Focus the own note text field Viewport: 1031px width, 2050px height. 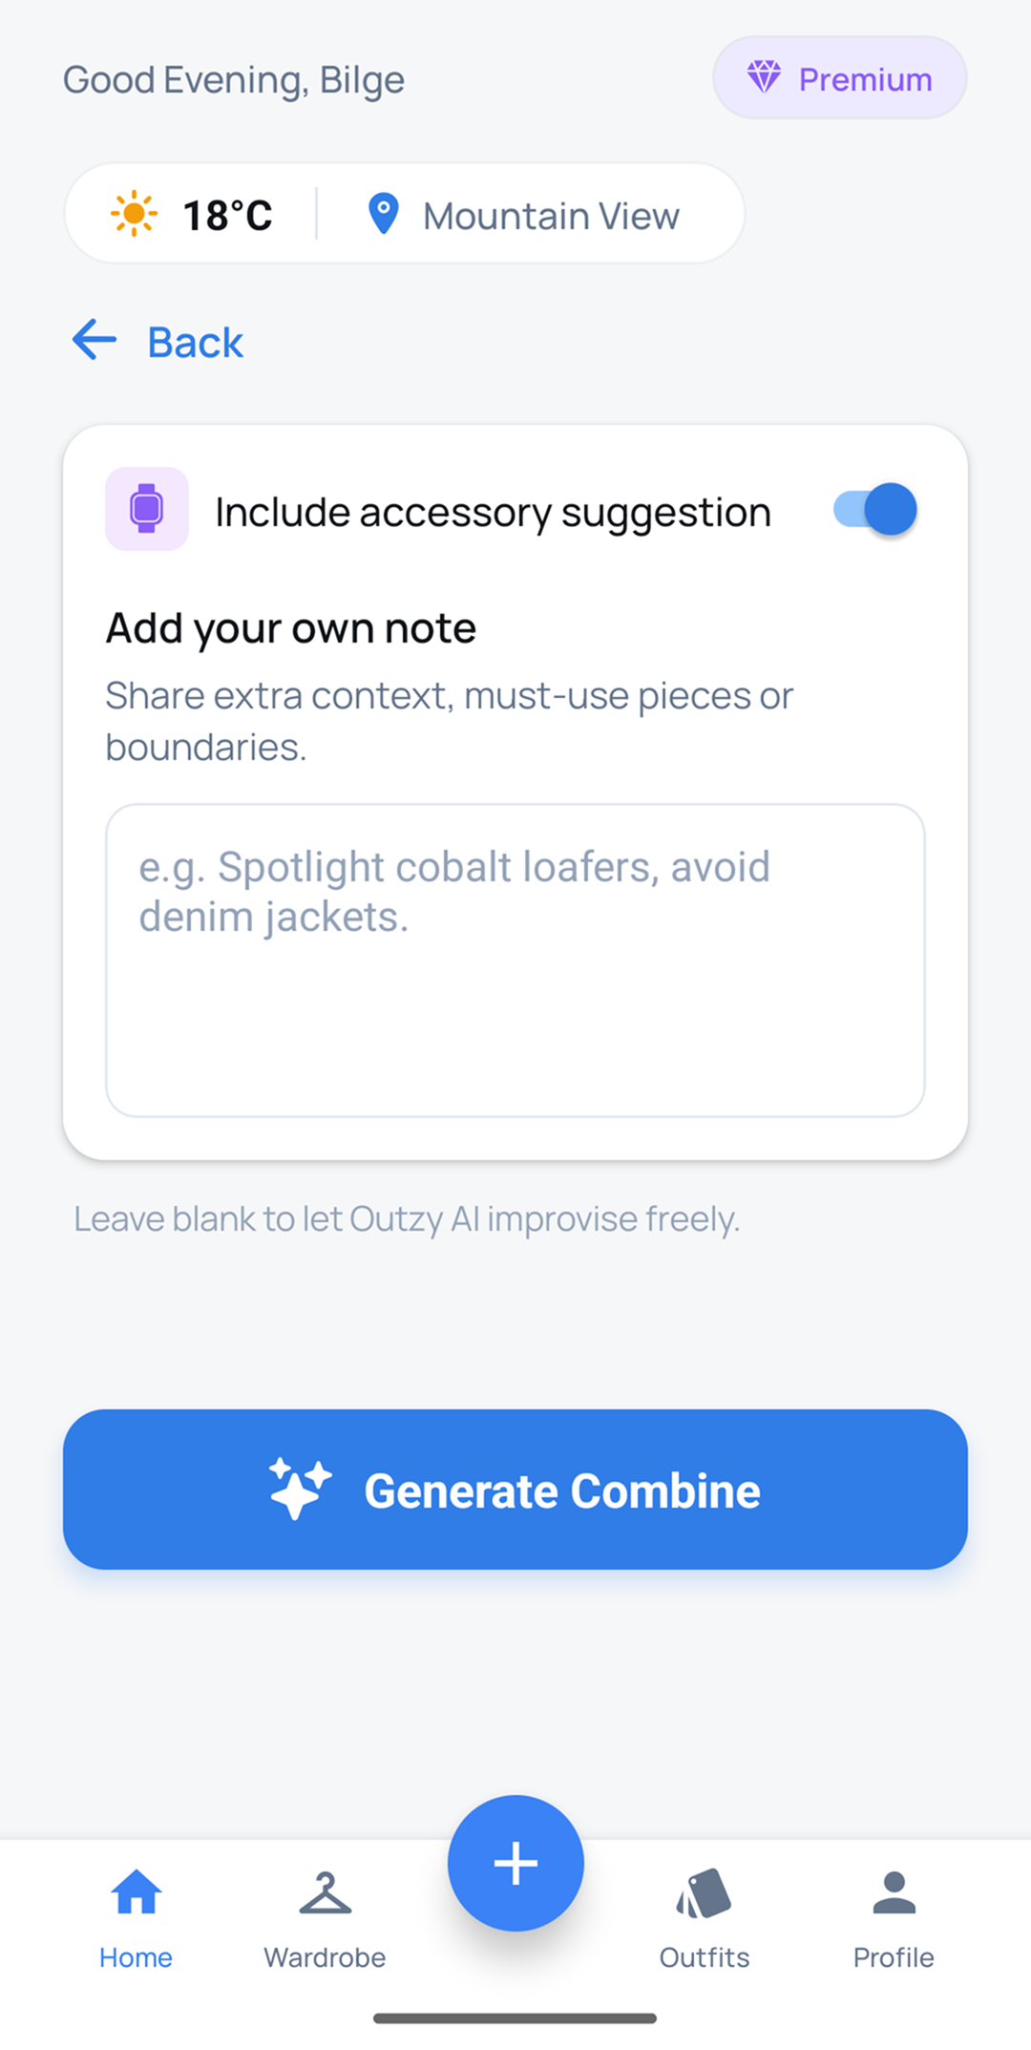[515, 960]
